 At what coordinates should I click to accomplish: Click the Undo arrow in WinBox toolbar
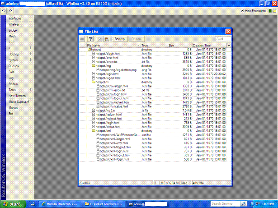[4, 11]
